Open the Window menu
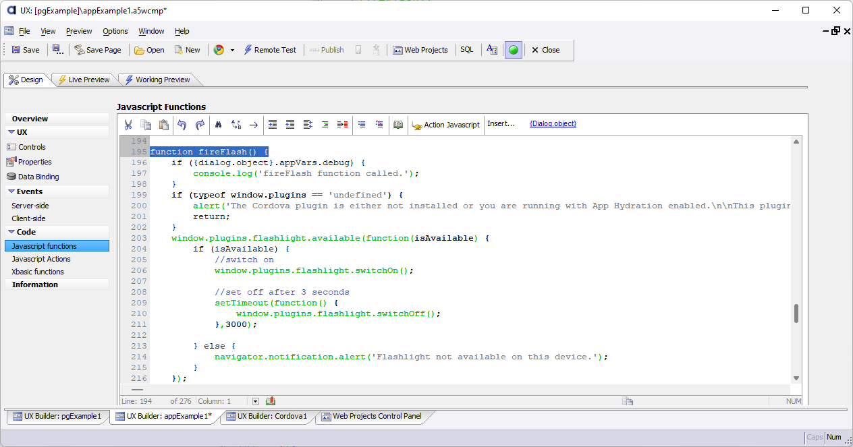The height and width of the screenshot is (447, 853). pyautogui.click(x=151, y=31)
